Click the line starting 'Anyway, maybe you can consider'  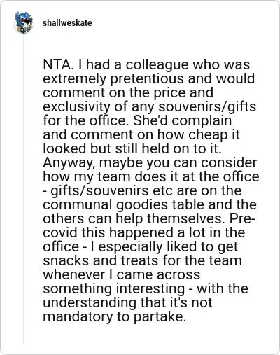point(150,162)
